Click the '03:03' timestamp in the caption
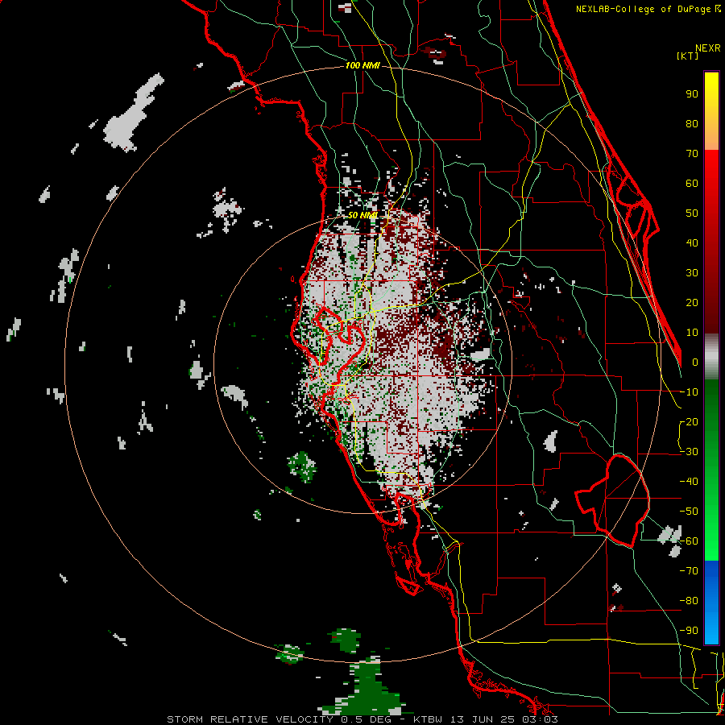 point(541,719)
